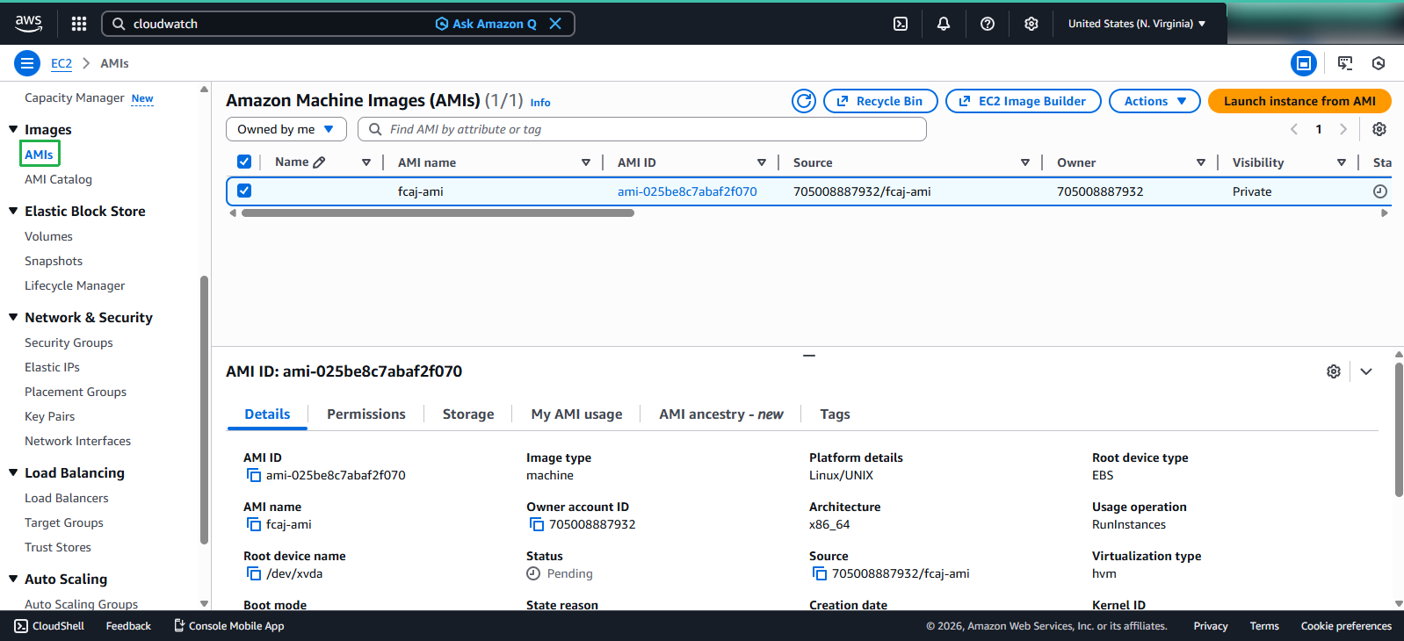
Task: Collapse the AMI details panel chevron
Action: click(1366, 371)
